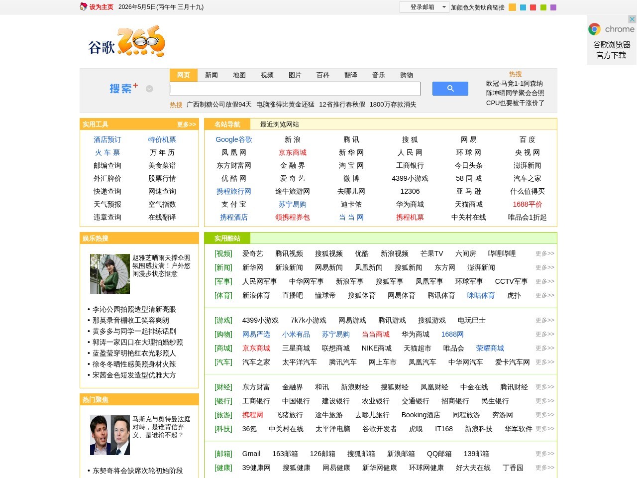The image size is (637, 478).
Task: Open 1688平价 link
Action: click(x=528, y=204)
